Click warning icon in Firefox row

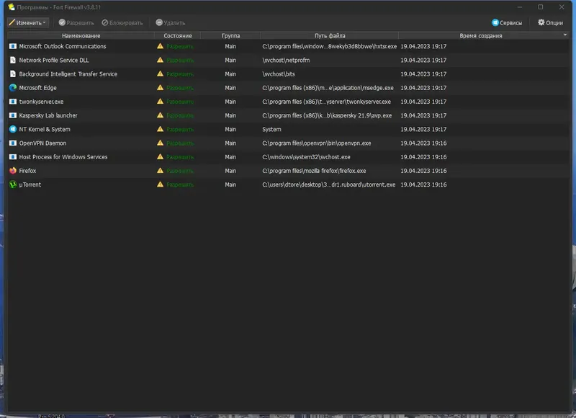160,170
